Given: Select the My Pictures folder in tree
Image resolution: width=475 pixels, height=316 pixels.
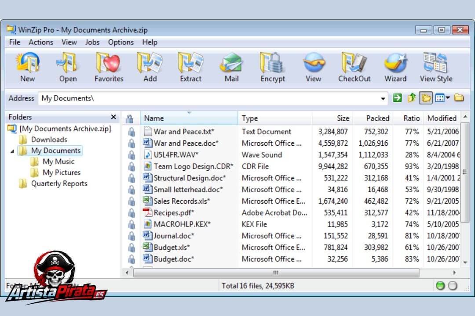Looking at the screenshot, I should pos(62,172).
